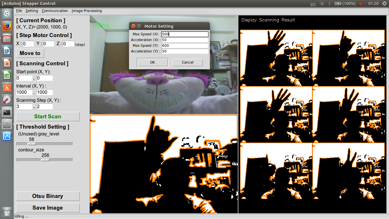Open the Setting menu
389x219 pixels.
point(32,11)
